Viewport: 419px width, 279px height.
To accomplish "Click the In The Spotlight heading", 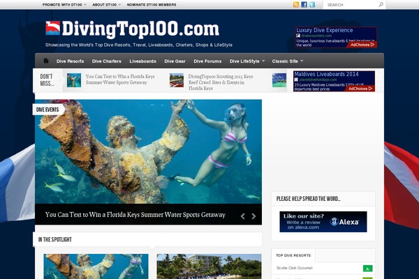I will [x=54, y=239].
